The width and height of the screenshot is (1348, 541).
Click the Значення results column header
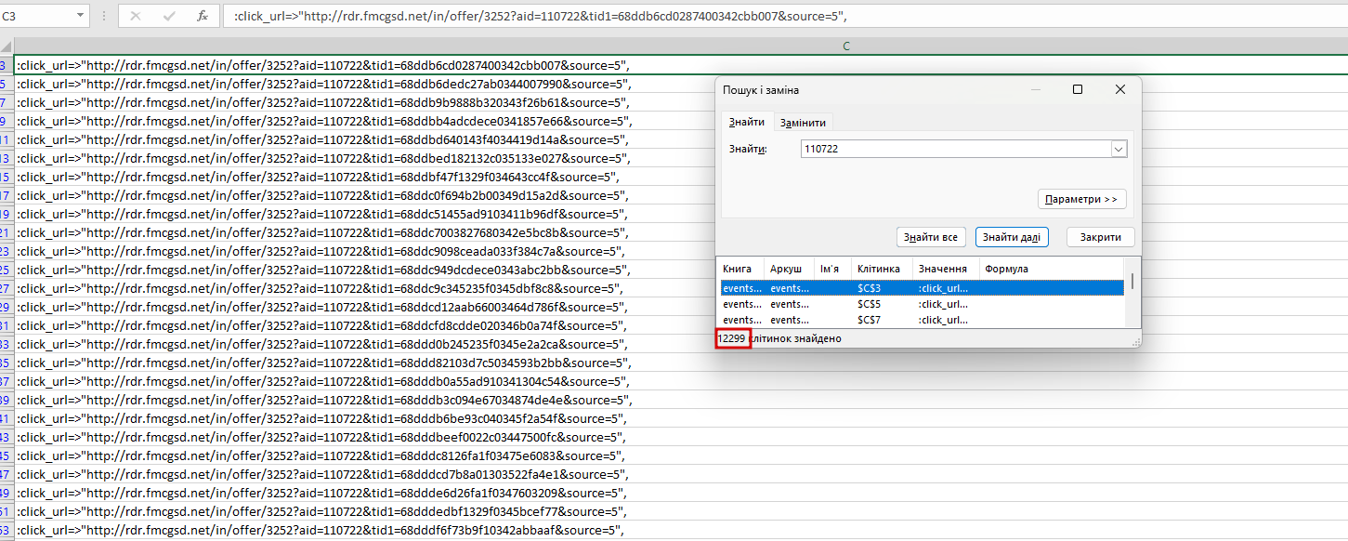pos(946,269)
